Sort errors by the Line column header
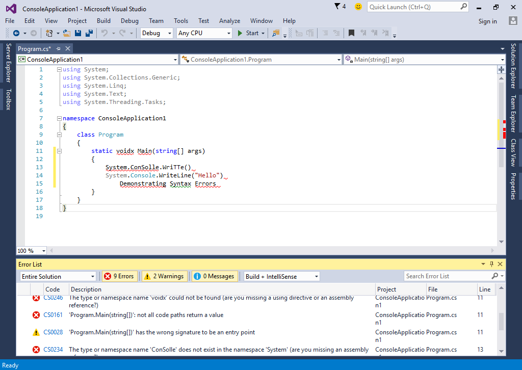The image size is (522, 370). click(485, 289)
